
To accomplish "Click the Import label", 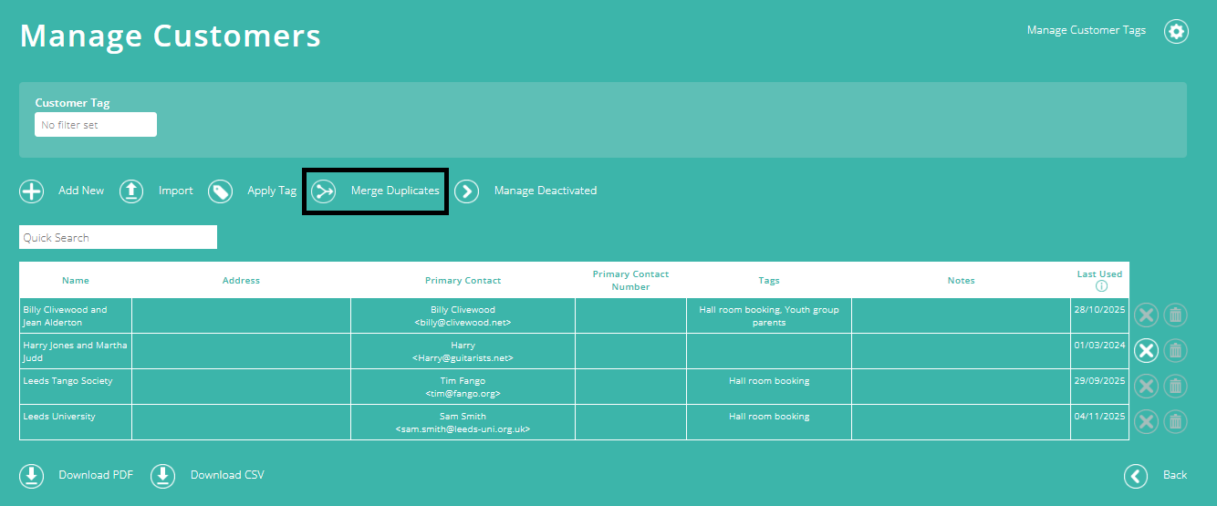I will tap(176, 191).
